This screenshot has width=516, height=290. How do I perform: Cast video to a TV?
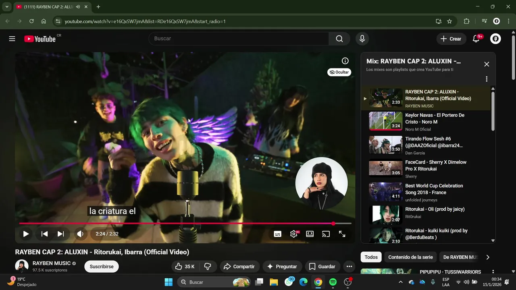click(x=326, y=234)
